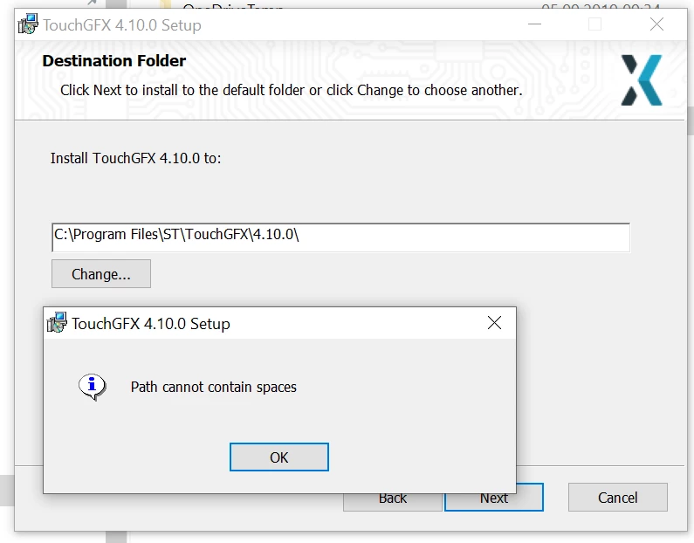694x543 pixels.
Task: Close the 'Path cannot contain spaces' dialog
Action: [494, 323]
